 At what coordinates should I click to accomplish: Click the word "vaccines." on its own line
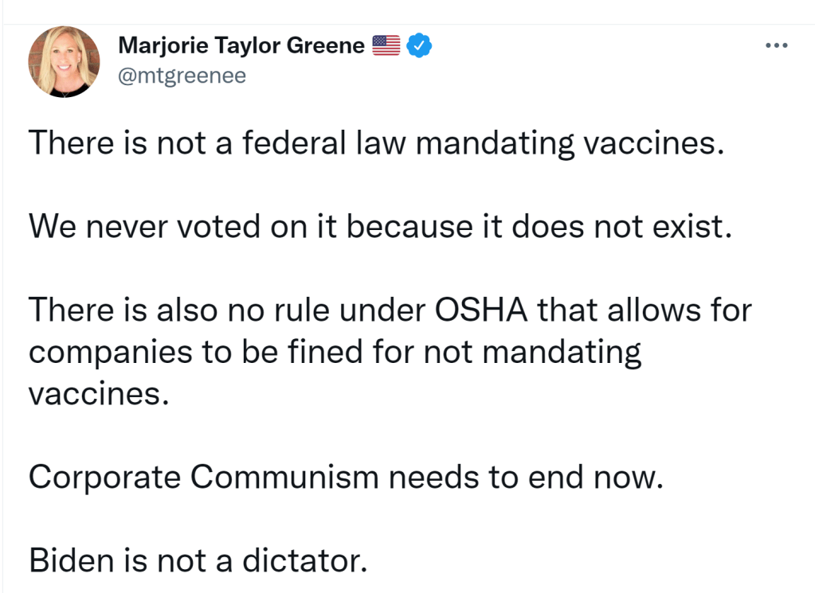click(100, 393)
